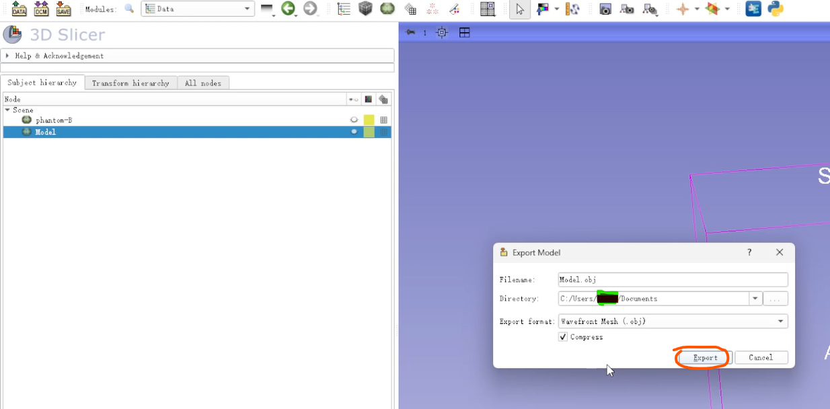Open the module history dropdown icon
The image size is (830, 409).
click(268, 9)
